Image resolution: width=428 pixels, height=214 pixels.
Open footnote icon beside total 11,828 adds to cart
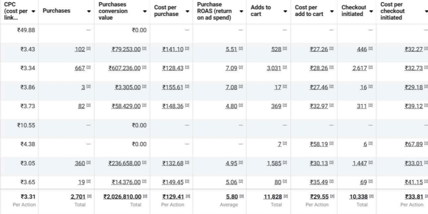(x=284, y=197)
